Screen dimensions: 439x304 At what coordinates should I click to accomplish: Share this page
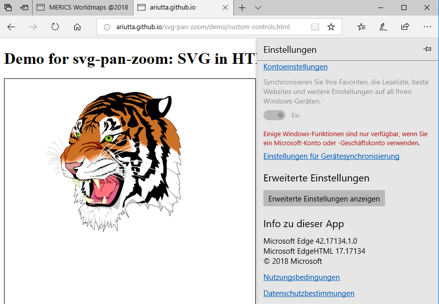405,27
